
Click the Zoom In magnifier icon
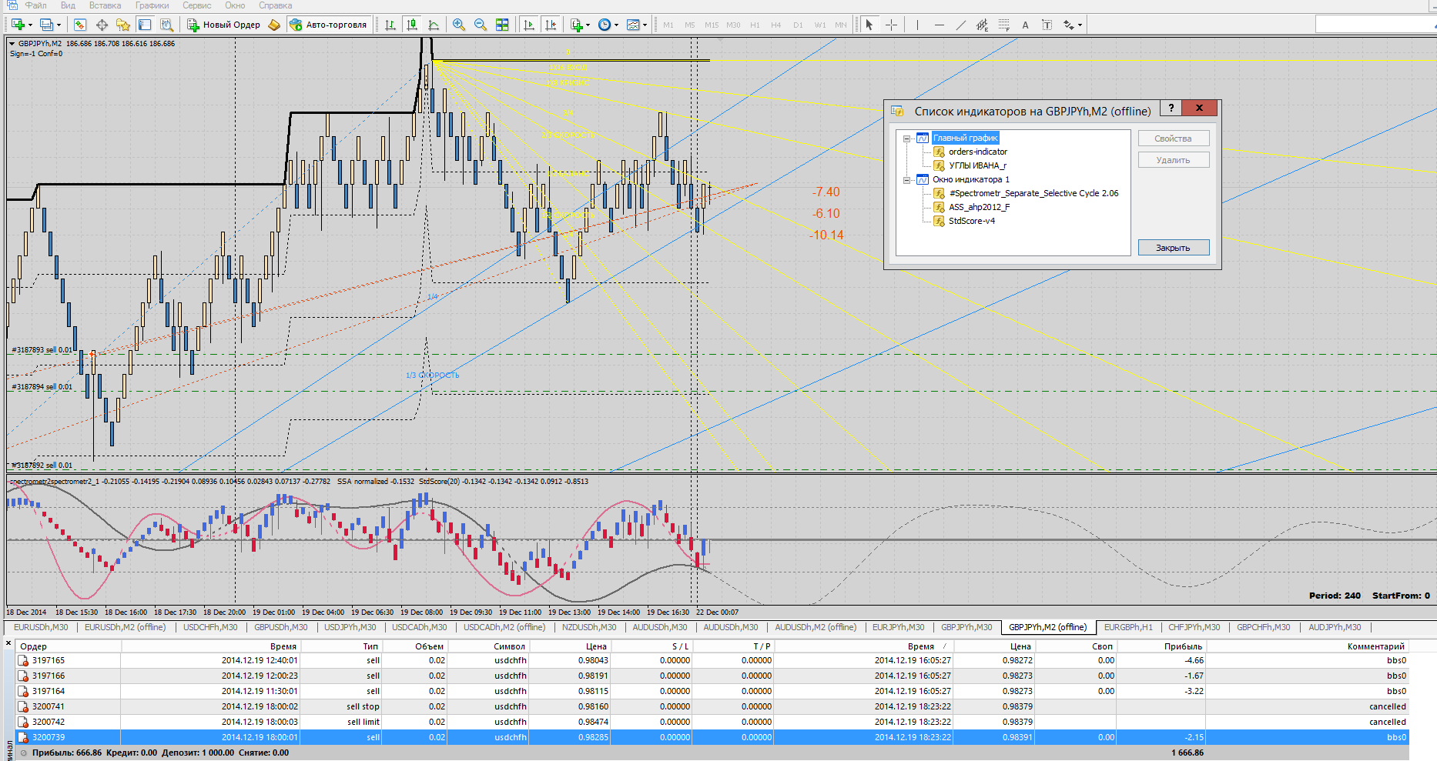[459, 25]
